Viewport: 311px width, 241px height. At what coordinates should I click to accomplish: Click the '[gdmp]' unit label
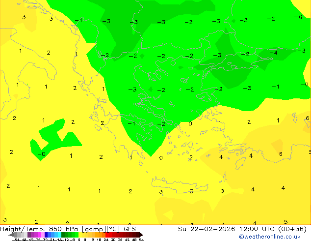click(x=94, y=229)
